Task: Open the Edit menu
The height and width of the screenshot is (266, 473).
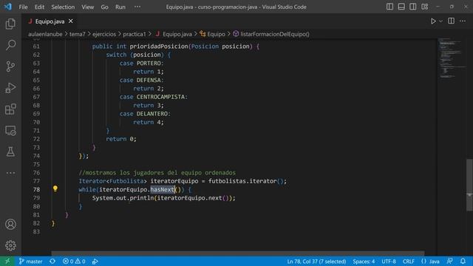Action: [x=39, y=7]
